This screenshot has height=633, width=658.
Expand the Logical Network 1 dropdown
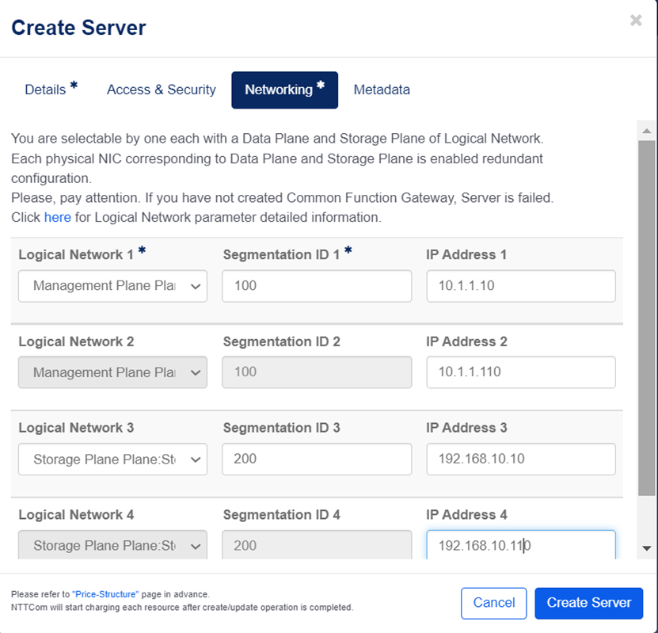coord(112,286)
